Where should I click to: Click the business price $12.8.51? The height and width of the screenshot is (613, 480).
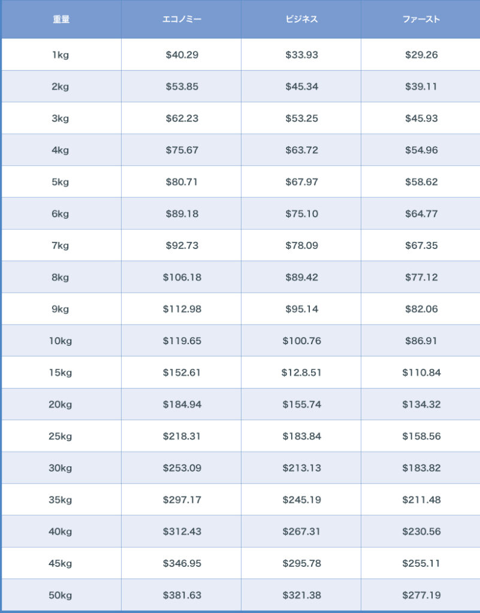click(x=301, y=373)
